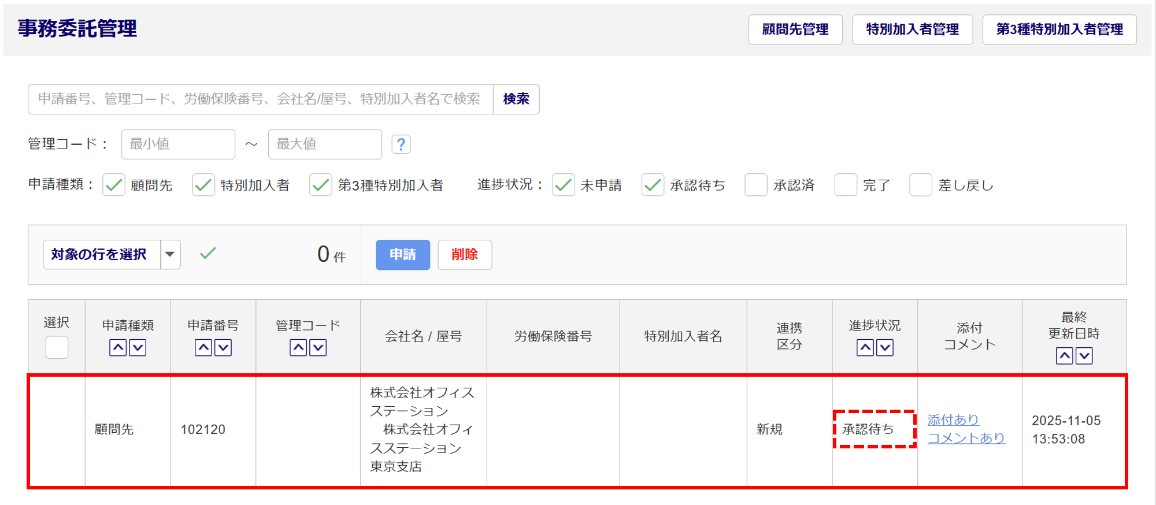Open 特別加入者管理 page
The height and width of the screenshot is (505, 1156).
coord(912,29)
